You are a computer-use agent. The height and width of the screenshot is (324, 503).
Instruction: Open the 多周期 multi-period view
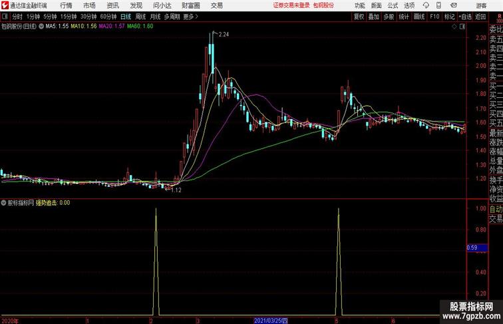[x=172, y=17]
